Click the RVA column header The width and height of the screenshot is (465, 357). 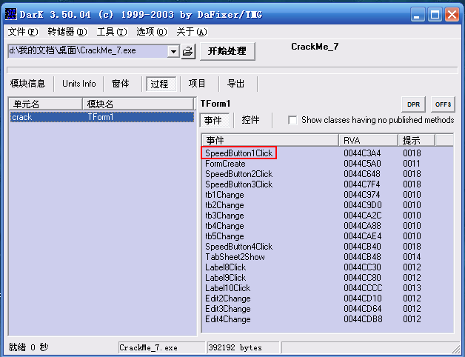368,140
